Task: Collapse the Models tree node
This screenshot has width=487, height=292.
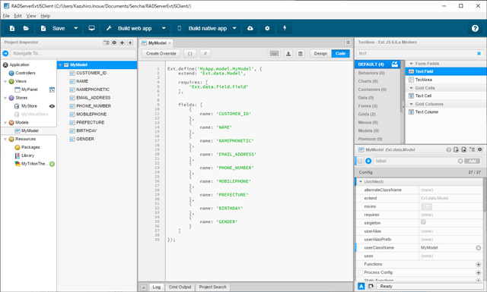Action: pyautogui.click(x=5, y=123)
